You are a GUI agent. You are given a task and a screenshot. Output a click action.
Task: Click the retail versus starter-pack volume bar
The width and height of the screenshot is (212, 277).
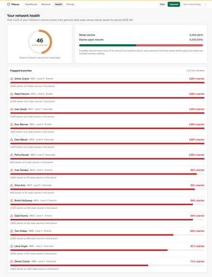click(x=141, y=45)
